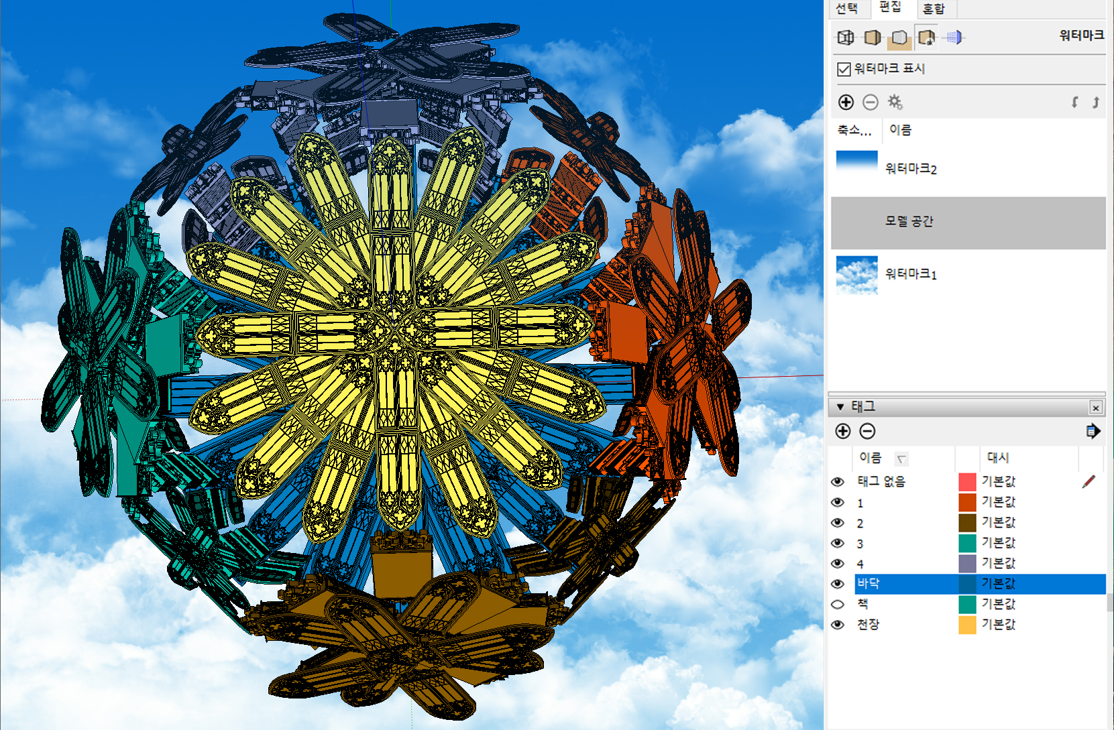Uncheck the 워터마크 표시 checkbox
Image resolution: width=1114 pixels, height=730 pixels.
(844, 69)
